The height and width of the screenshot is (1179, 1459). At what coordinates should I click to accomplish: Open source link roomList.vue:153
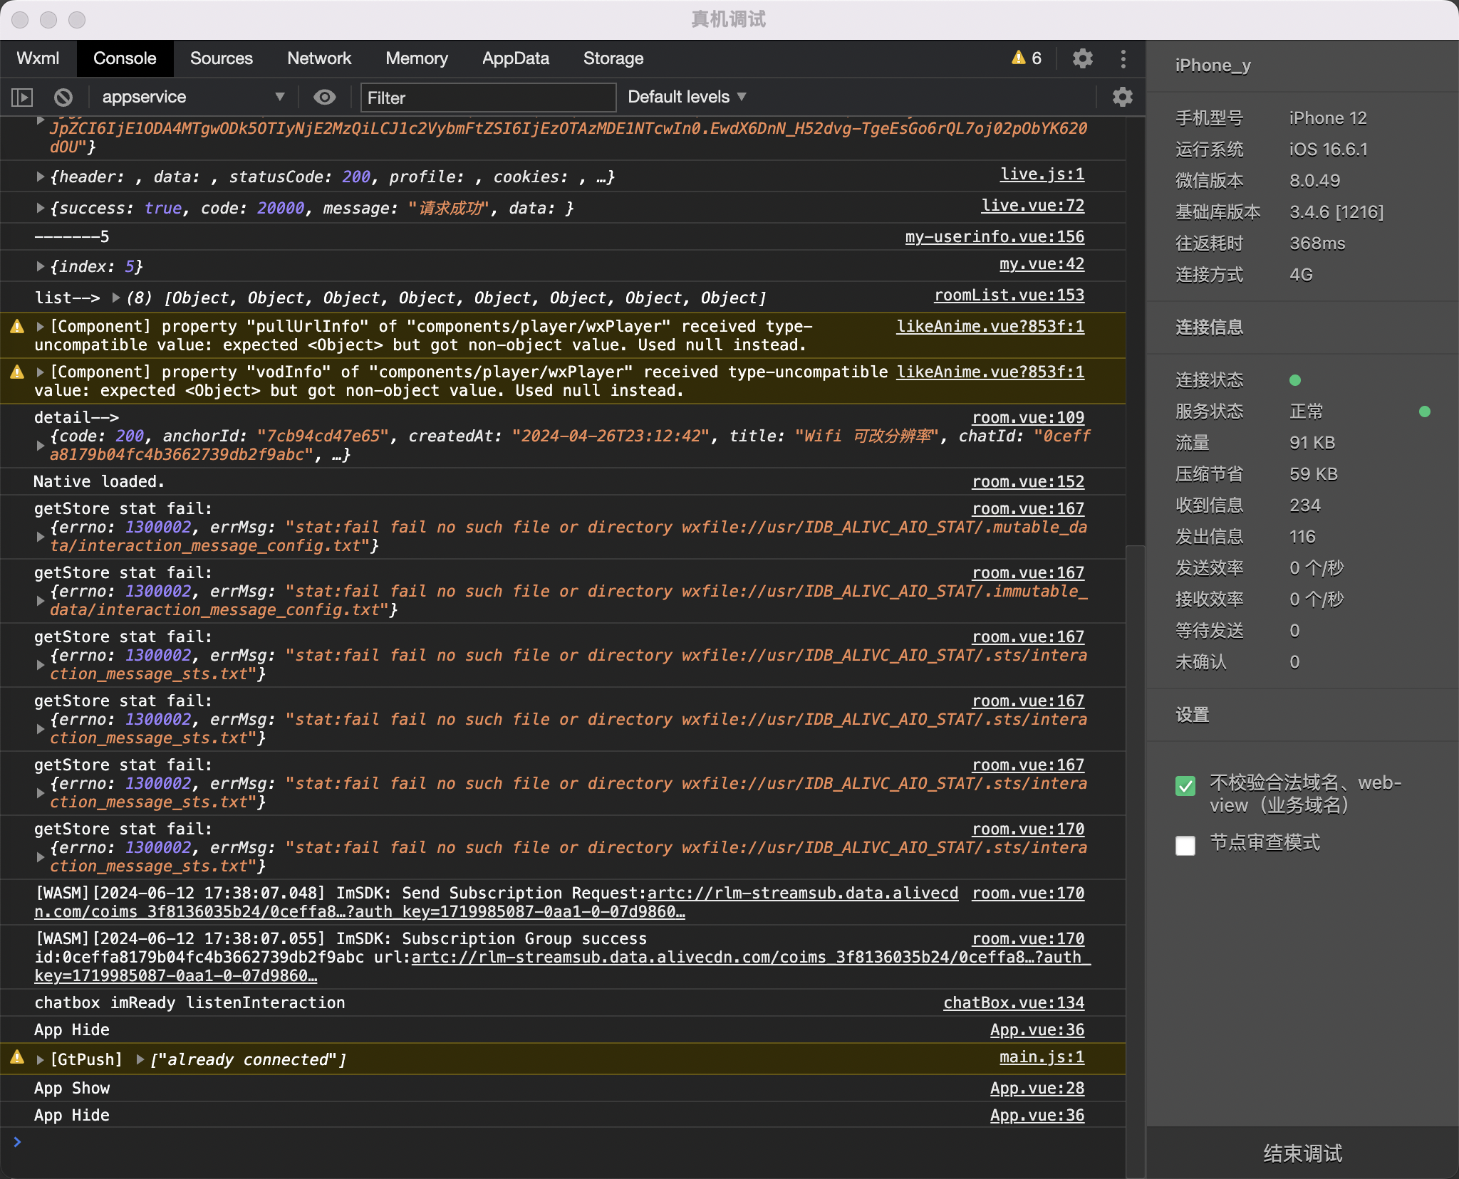pos(1009,295)
